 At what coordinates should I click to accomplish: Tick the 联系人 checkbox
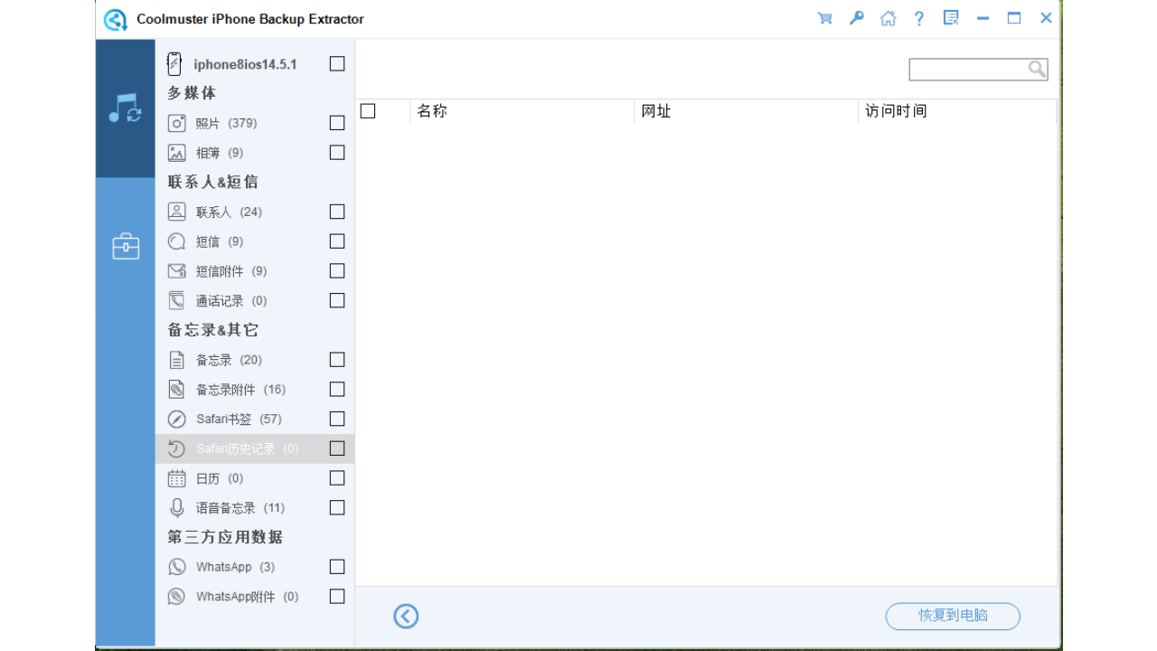coord(337,212)
